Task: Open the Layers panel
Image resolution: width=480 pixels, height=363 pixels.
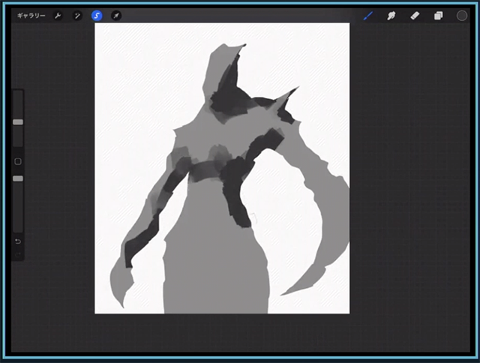Action: tap(438, 16)
